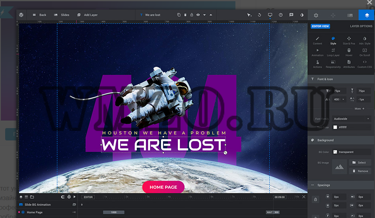Close the timeline panel with X
Image resolution: width=375 pixels, height=218 pixels.
[x=304, y=197]
